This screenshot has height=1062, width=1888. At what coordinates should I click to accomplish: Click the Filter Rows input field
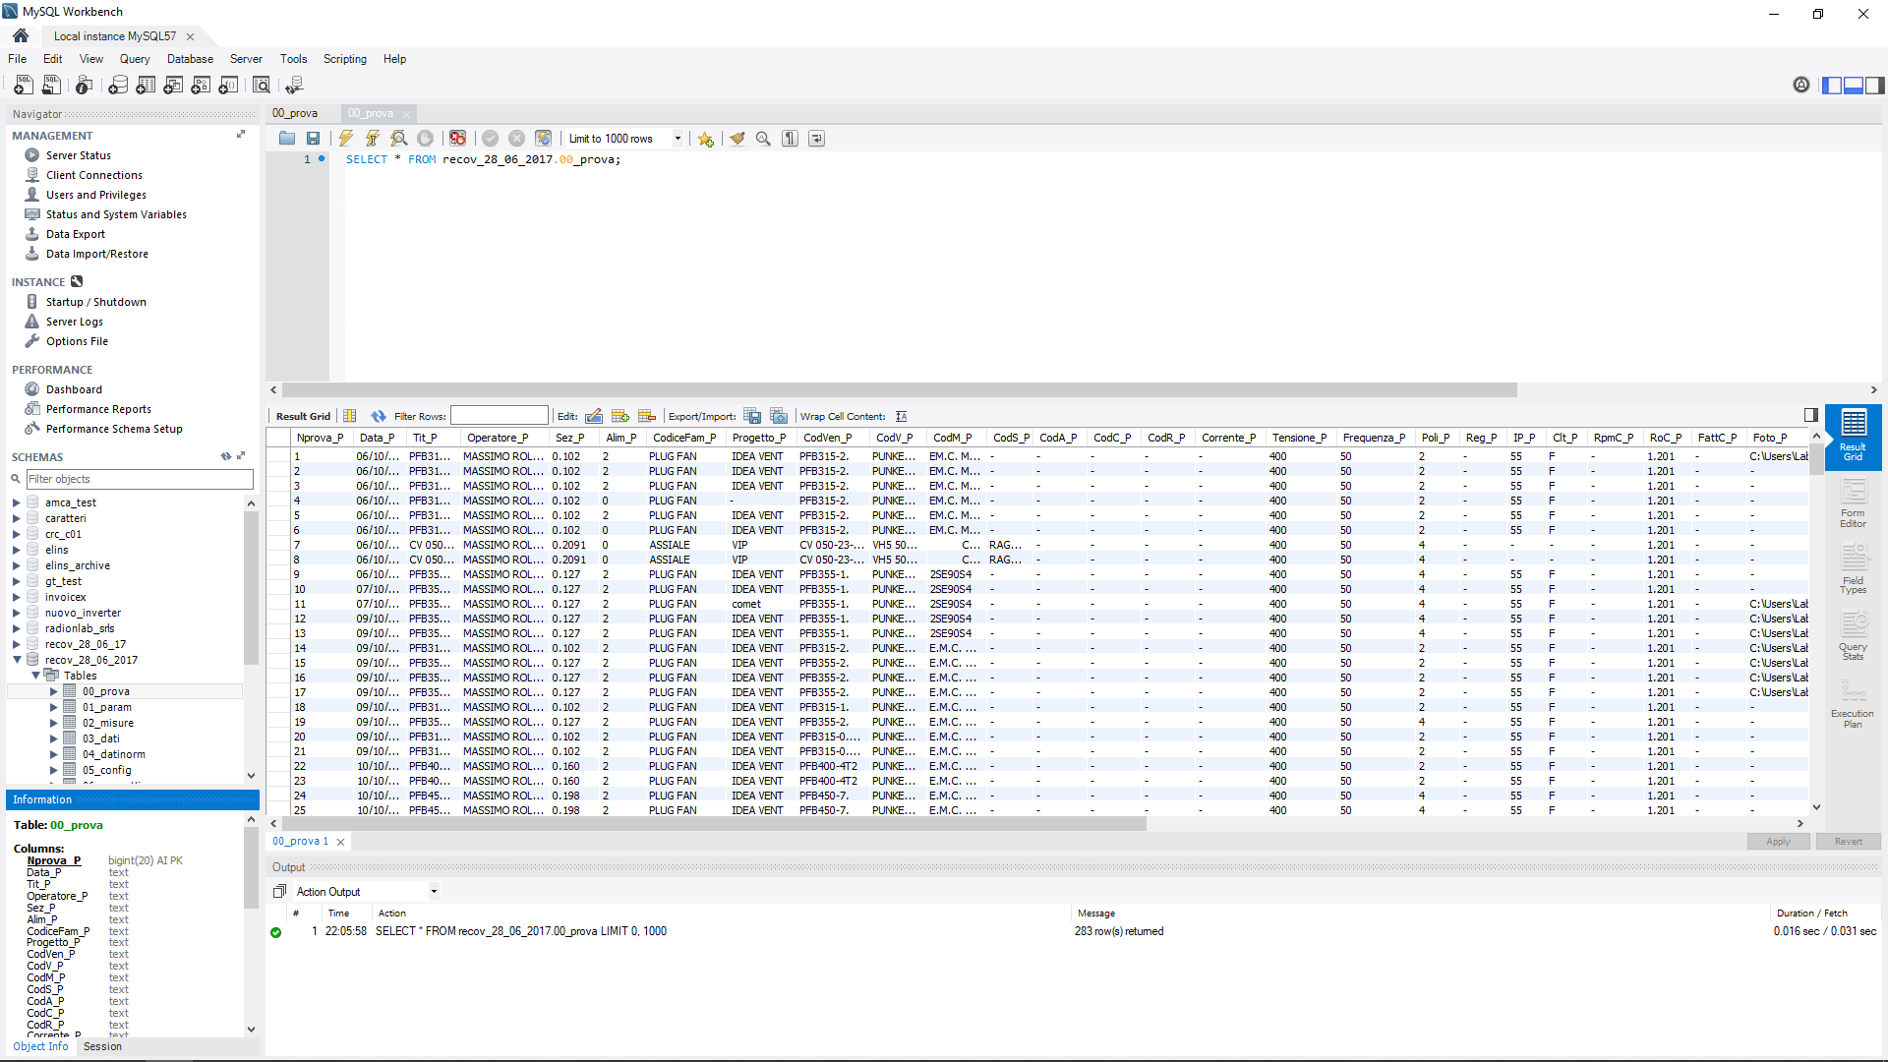tap(499, 416)
